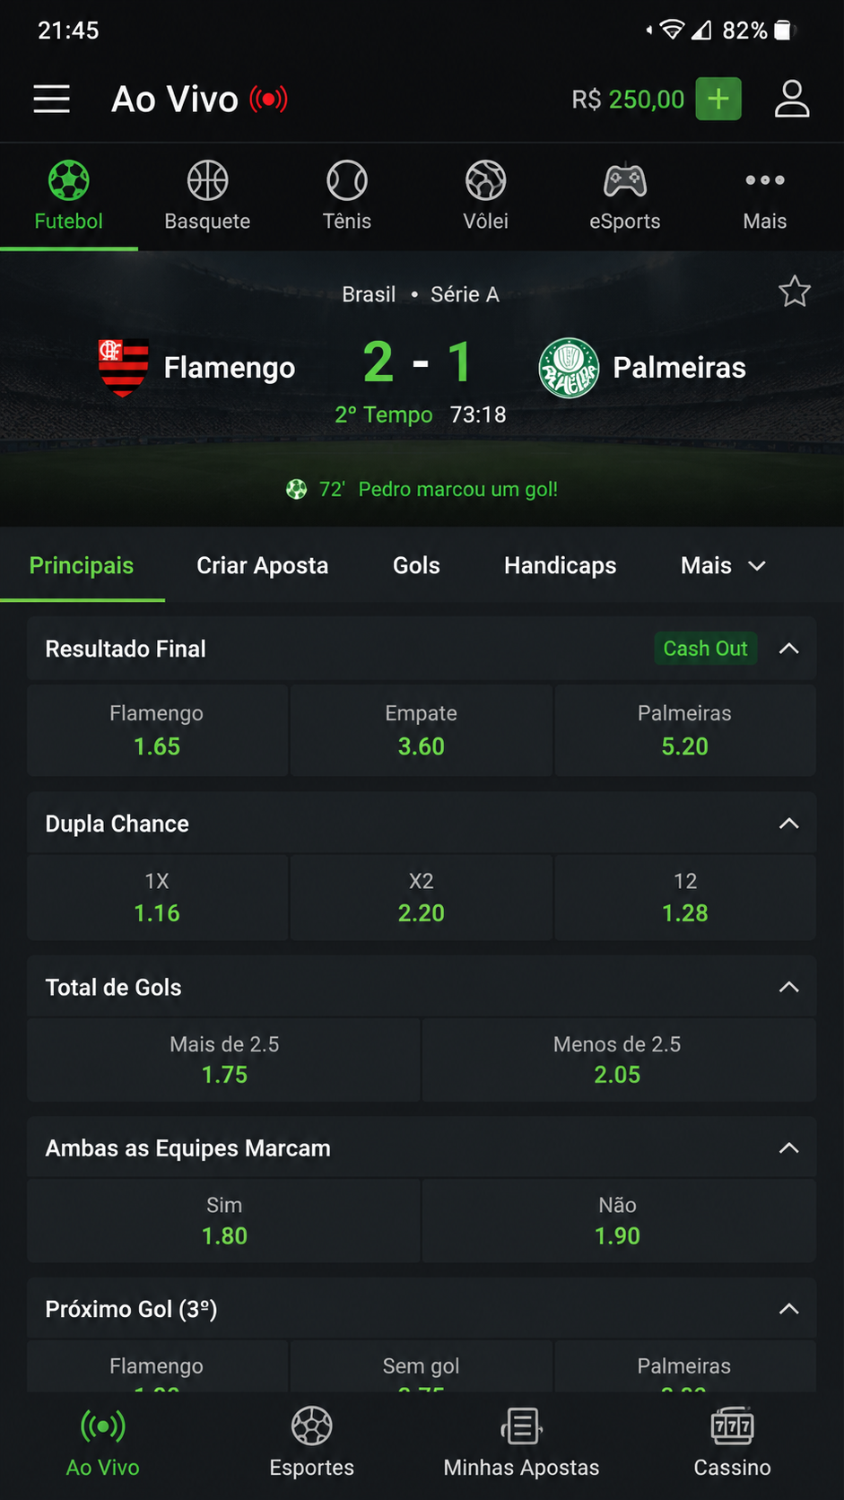Choose the eSports controller icon
The width and height of the screenshot is (844, 1500).
pyautogui.click(x=625, y=180)
